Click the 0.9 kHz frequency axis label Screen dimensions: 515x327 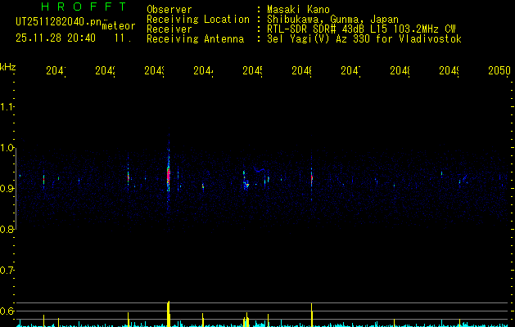(x=7, y=189)
